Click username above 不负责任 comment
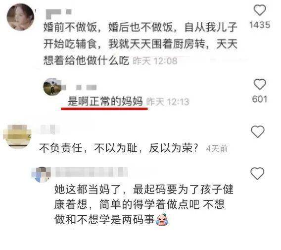This screenshot has width=281, height=250. point(48,129)
